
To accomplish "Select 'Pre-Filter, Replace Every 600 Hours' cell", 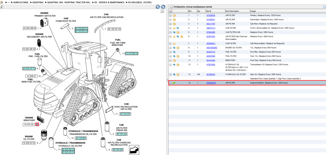I will click(x=265, y=52).
